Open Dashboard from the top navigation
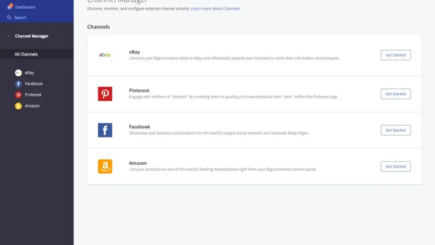This screenshot has height=245, width=435. tap(25, 7)
